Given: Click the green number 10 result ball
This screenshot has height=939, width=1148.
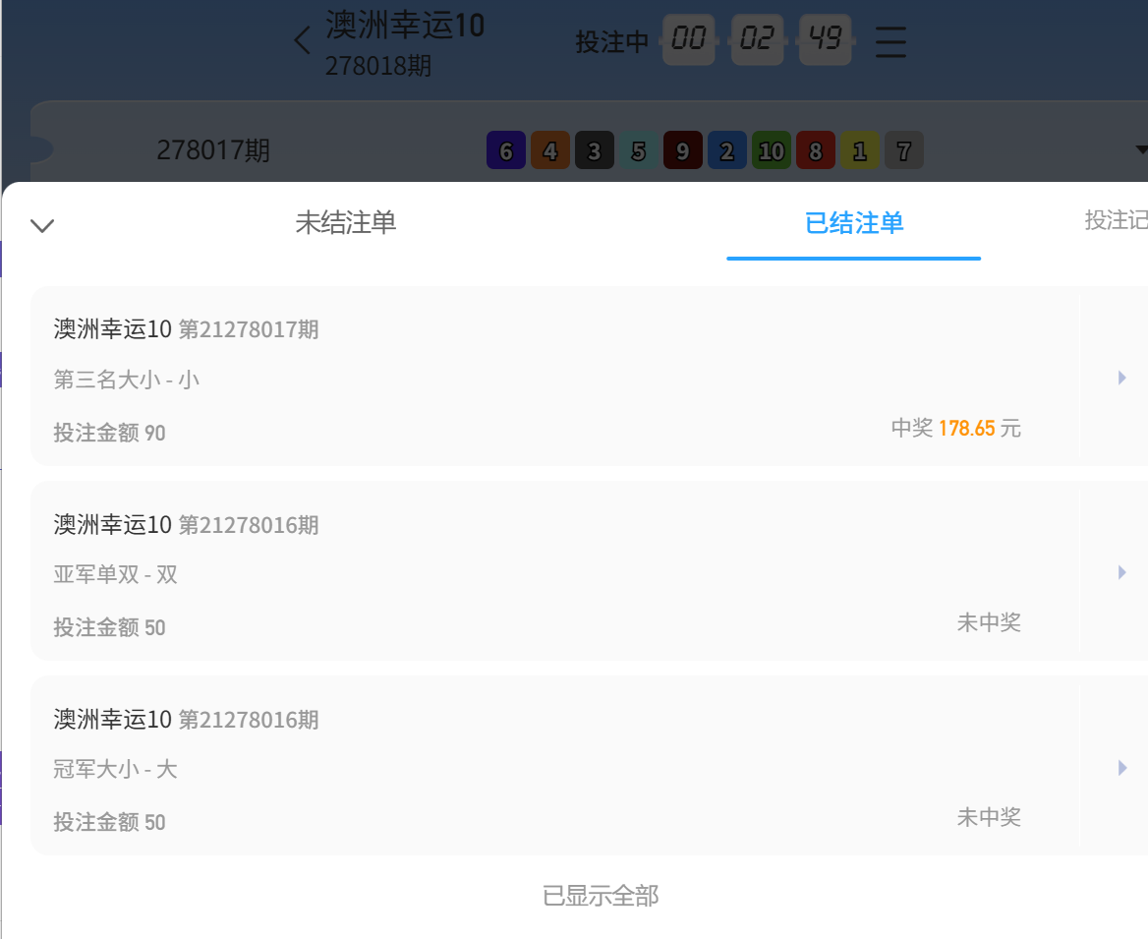Looking at the screenshot, I should pos(771,149).
